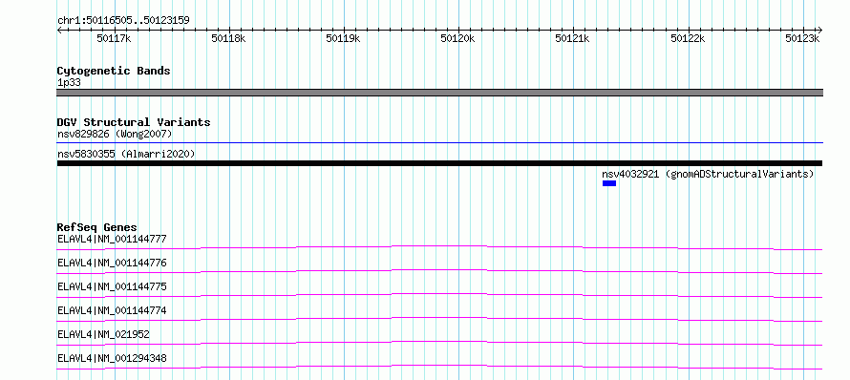The width and height of the screenshot is (850, 380).
Task: Open transcript ELAVL4|NM_021952 label
Action: pyautogui.click(x=103, y=334)
